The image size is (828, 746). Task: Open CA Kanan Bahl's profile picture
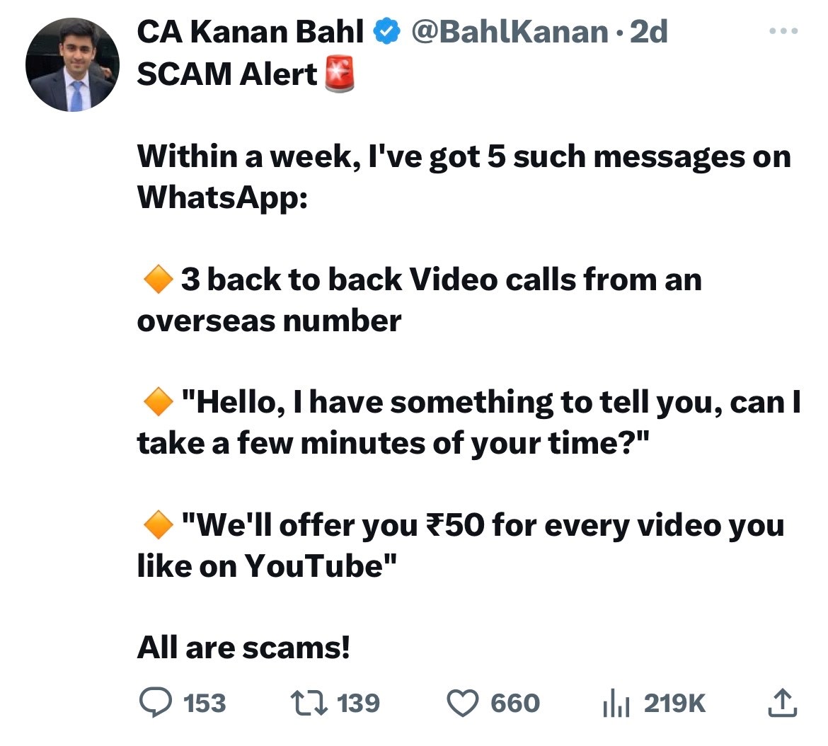click(x=72, y=65)
